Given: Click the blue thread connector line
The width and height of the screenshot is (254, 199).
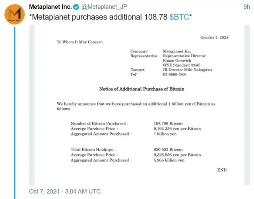Looking at the screenshot, I should pos(15,113).
